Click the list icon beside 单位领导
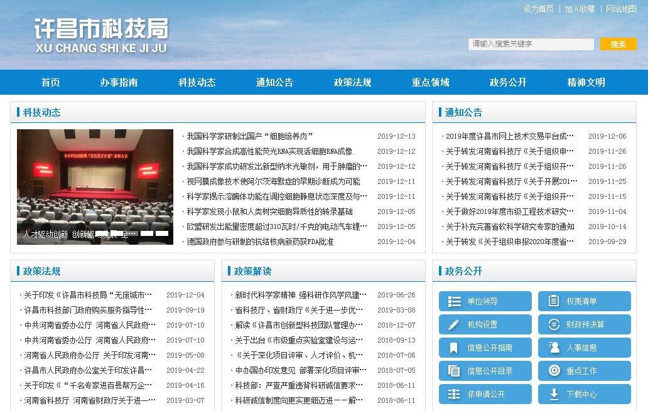Viewport: 648px width, 411px height. pos(454,302)
